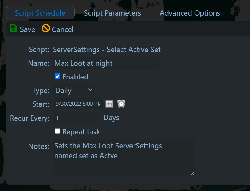Click the orange Cancel prohibition icon

coord(46,29)
